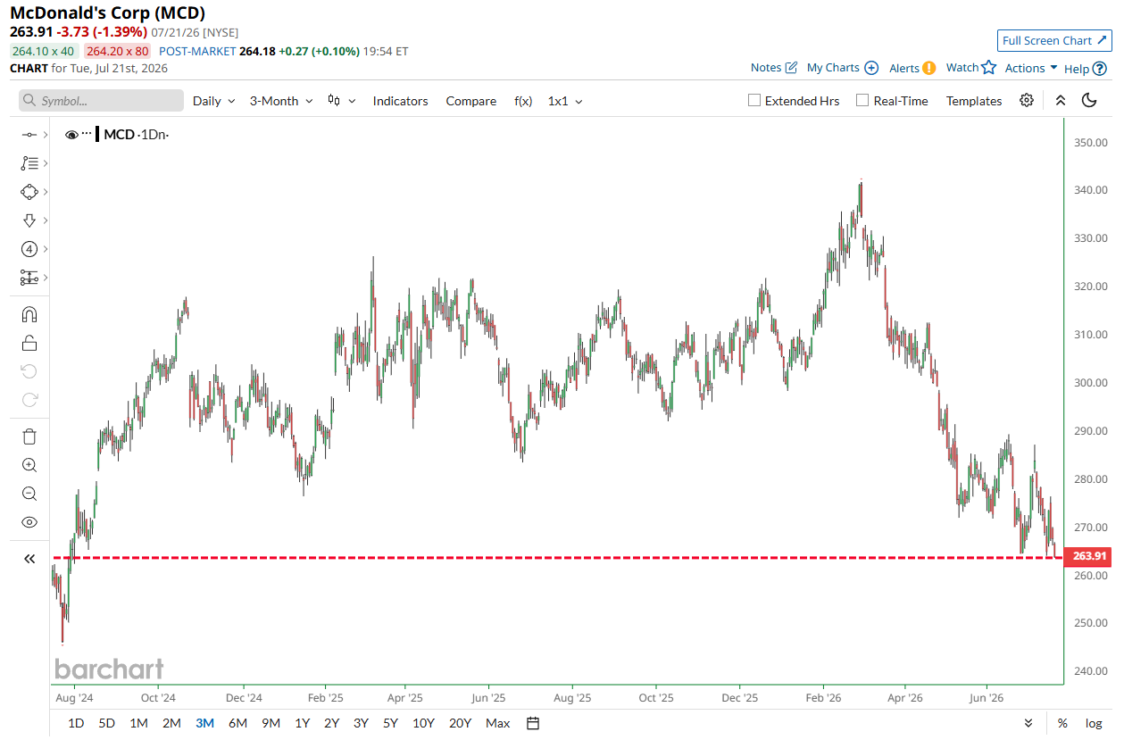Click the redo arrow icon

tap(29, 400)
